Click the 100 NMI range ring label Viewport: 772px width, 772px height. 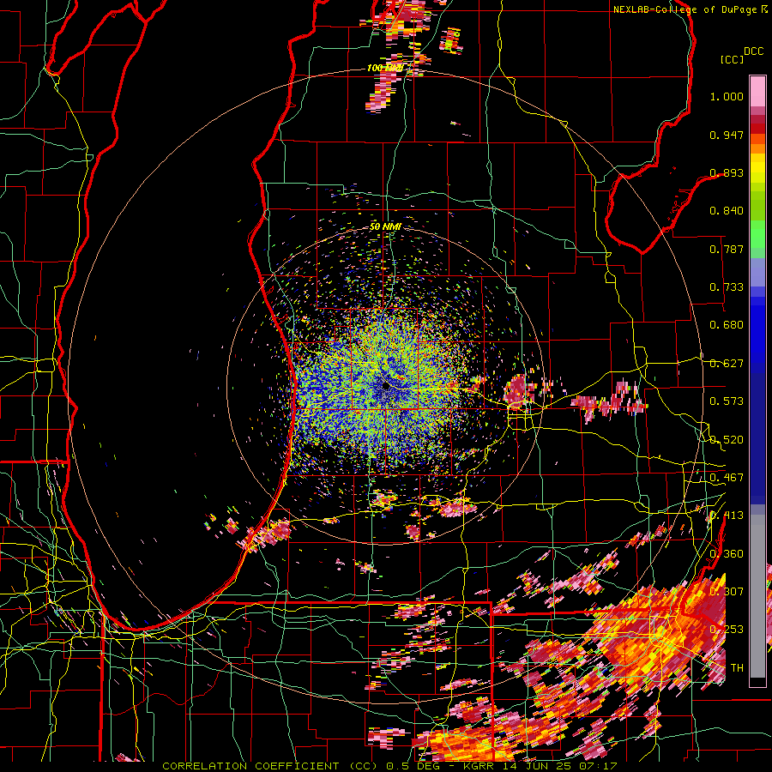(385, 68)
